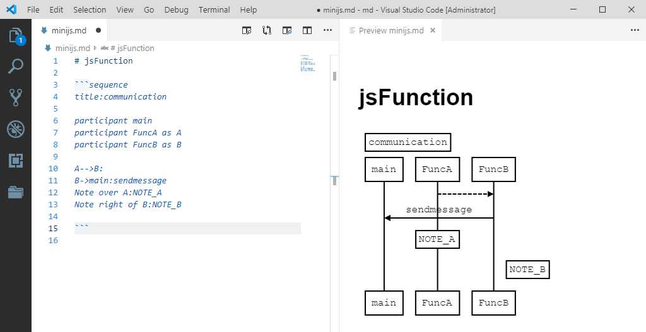Open the Extensions view icon
The width and height of the screenshot is (646, 332).
coord(16,161)
